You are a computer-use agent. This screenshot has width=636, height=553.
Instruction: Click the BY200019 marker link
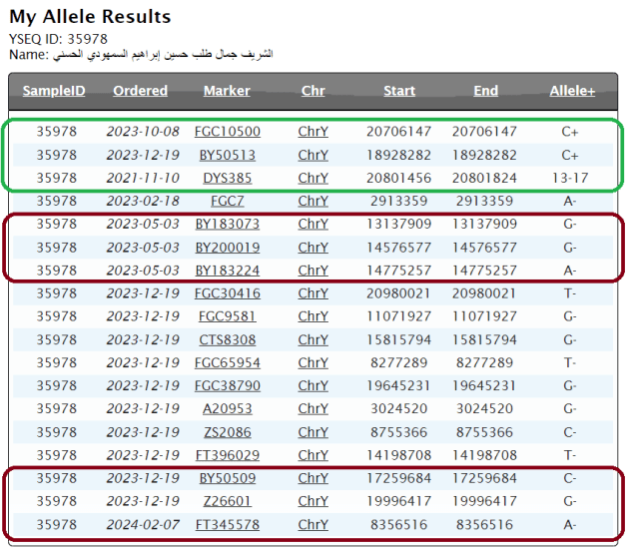coord(227,248)
